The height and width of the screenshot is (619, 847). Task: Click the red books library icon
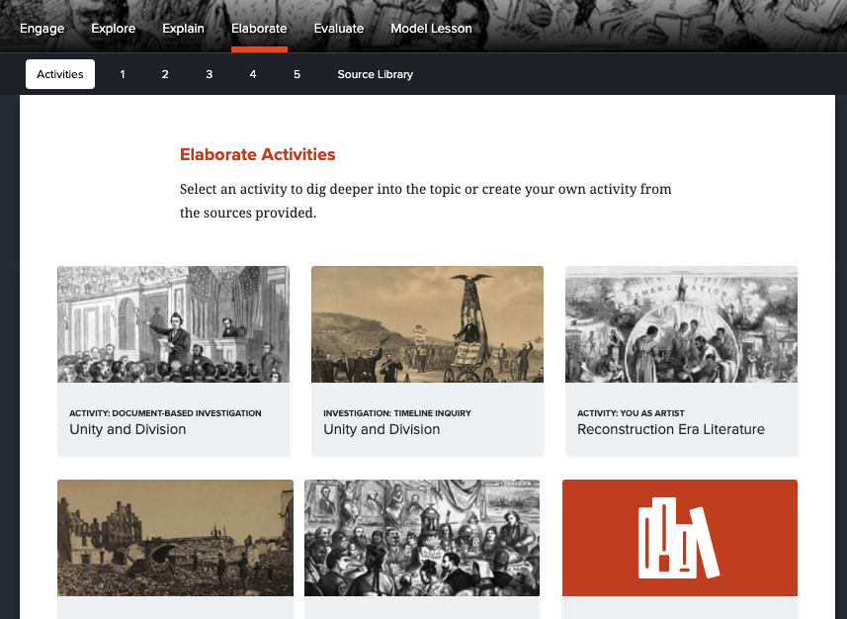680,538
